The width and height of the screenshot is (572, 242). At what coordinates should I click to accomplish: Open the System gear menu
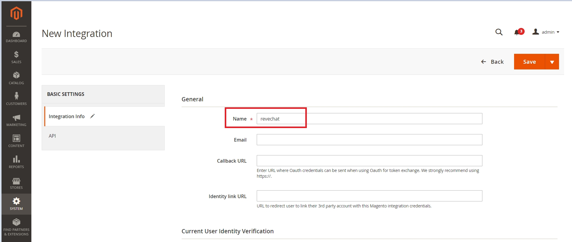pos(16,204)
